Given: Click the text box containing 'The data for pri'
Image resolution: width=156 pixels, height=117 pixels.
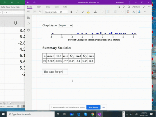Looking at the screenshot, I should pyautogui.click(x=55, y=72).
